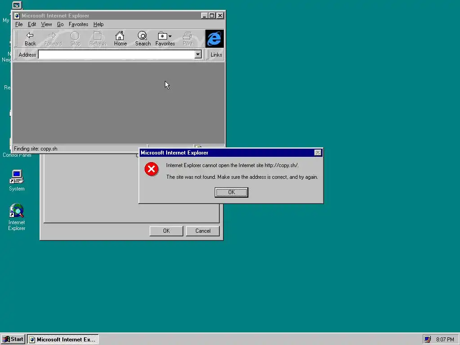Click the Address label in address bar

[x=27, y=55]
